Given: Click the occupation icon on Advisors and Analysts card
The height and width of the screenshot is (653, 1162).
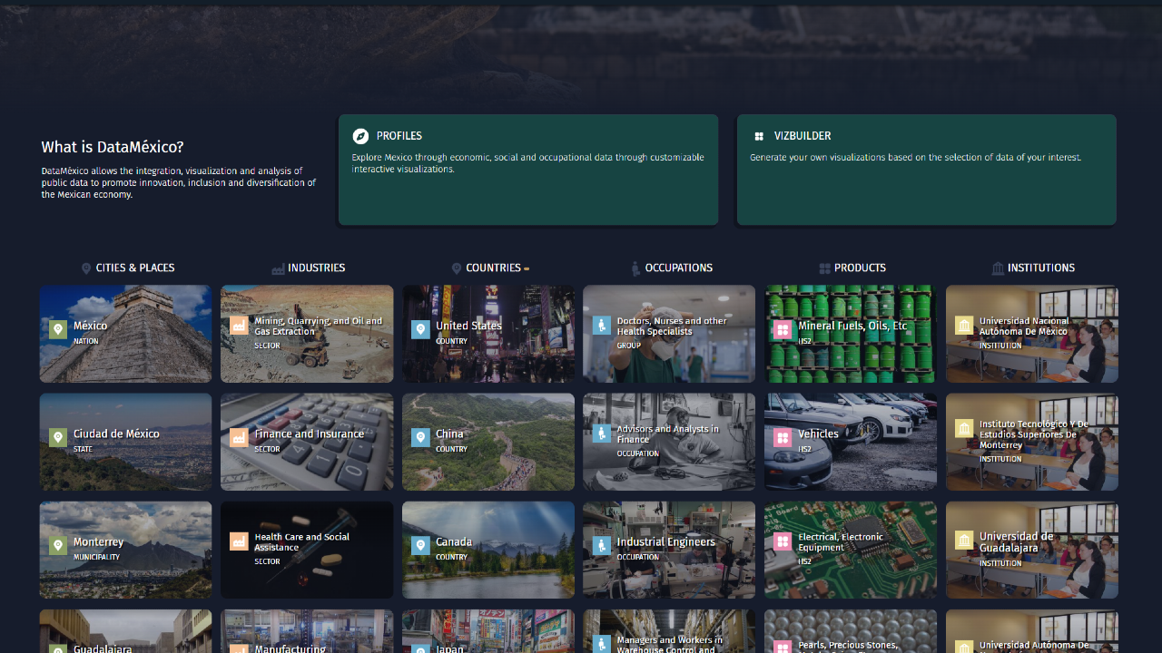Looking at the screenshot, I should pyautogui.click(x=601, y=434).
